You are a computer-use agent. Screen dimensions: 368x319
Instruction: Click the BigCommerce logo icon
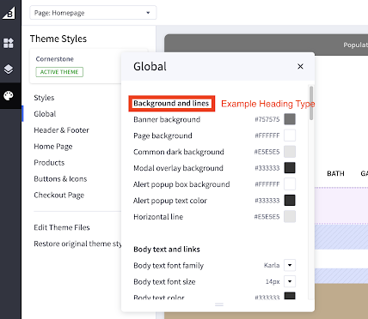9,13
